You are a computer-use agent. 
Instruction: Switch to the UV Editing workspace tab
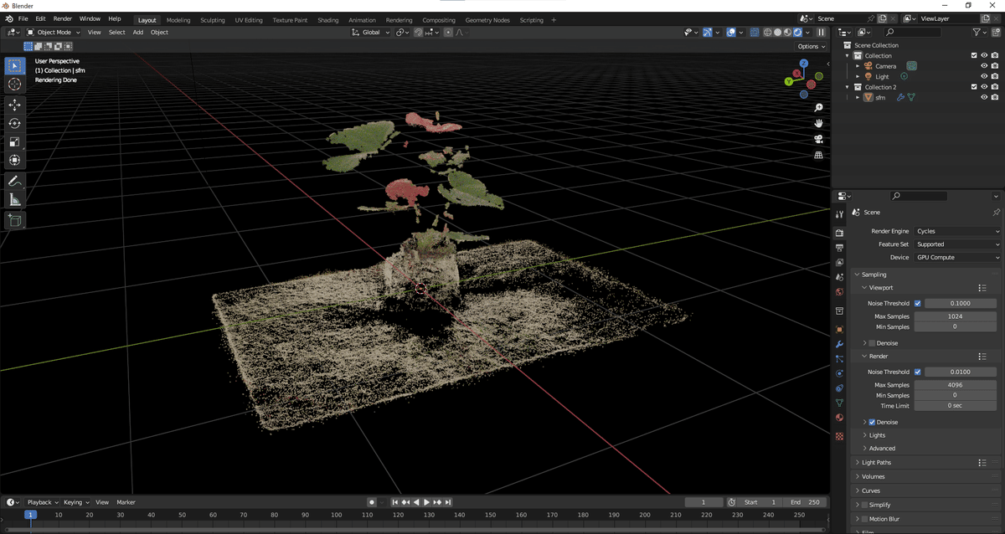coord(249,20)
